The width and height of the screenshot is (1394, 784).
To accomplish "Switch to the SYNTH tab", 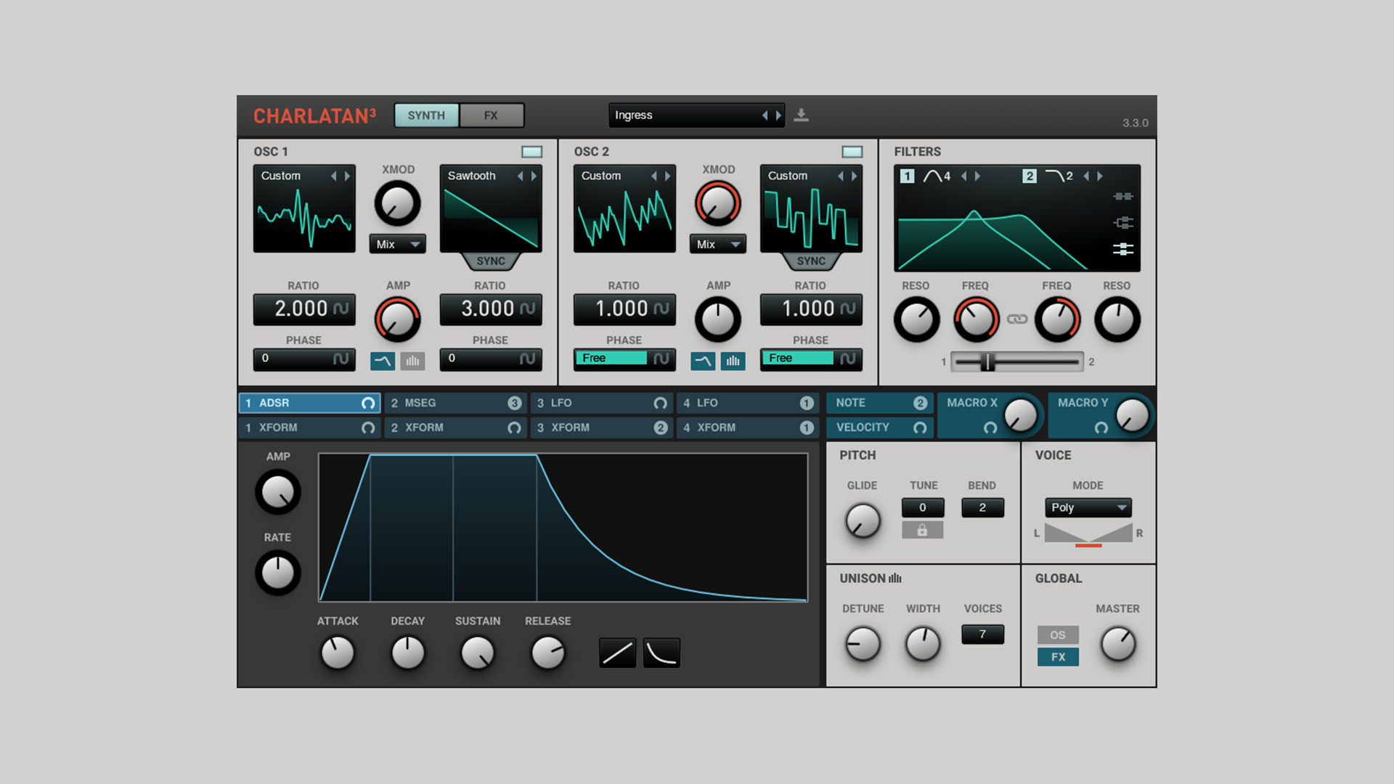I will pos(426,115).
